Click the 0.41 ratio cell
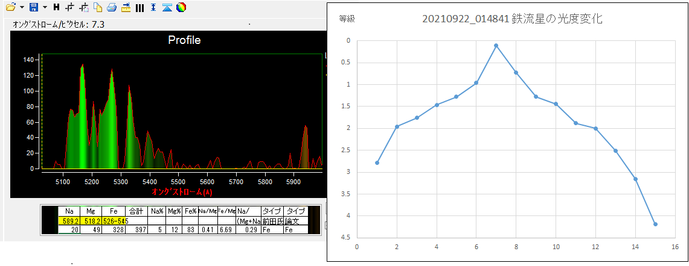This screenshot has width=689, height=266. (208, 230)
